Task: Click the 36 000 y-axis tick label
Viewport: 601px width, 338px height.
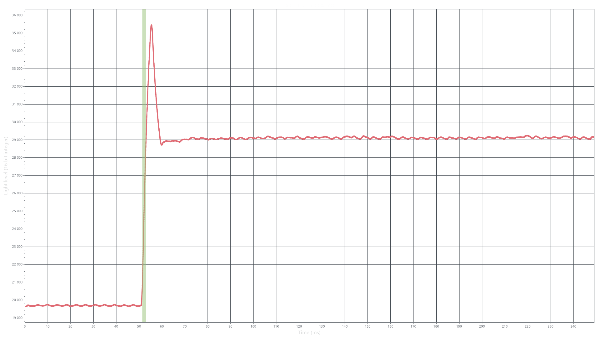Action: (x=17, y=15)
